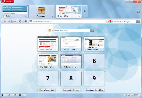
Task: Click the Search with Bing field
Action: click(x=72, y=30)
